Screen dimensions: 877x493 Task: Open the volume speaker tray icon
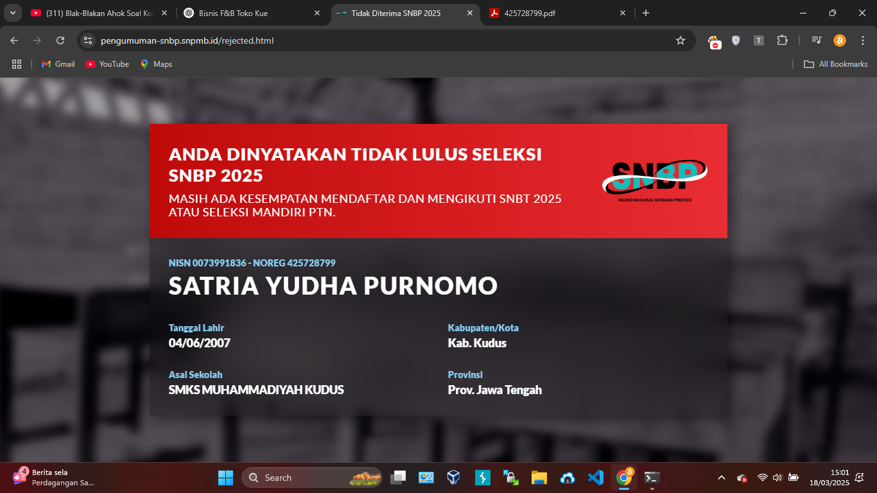click(x=777, y=478)
